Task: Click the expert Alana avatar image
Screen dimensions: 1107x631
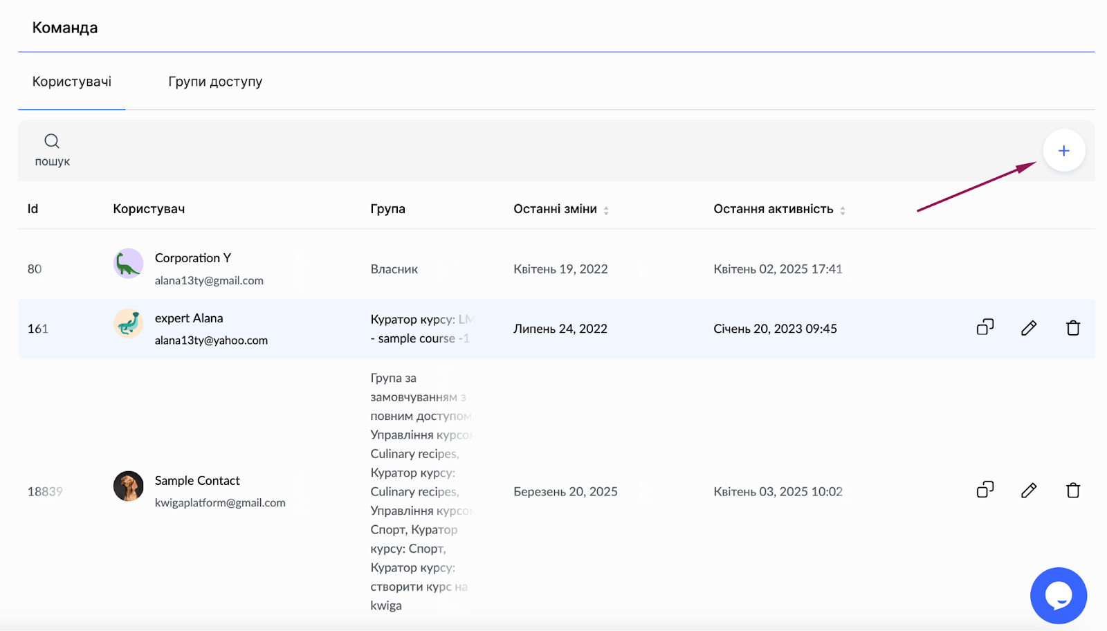Action: point(128,323)
